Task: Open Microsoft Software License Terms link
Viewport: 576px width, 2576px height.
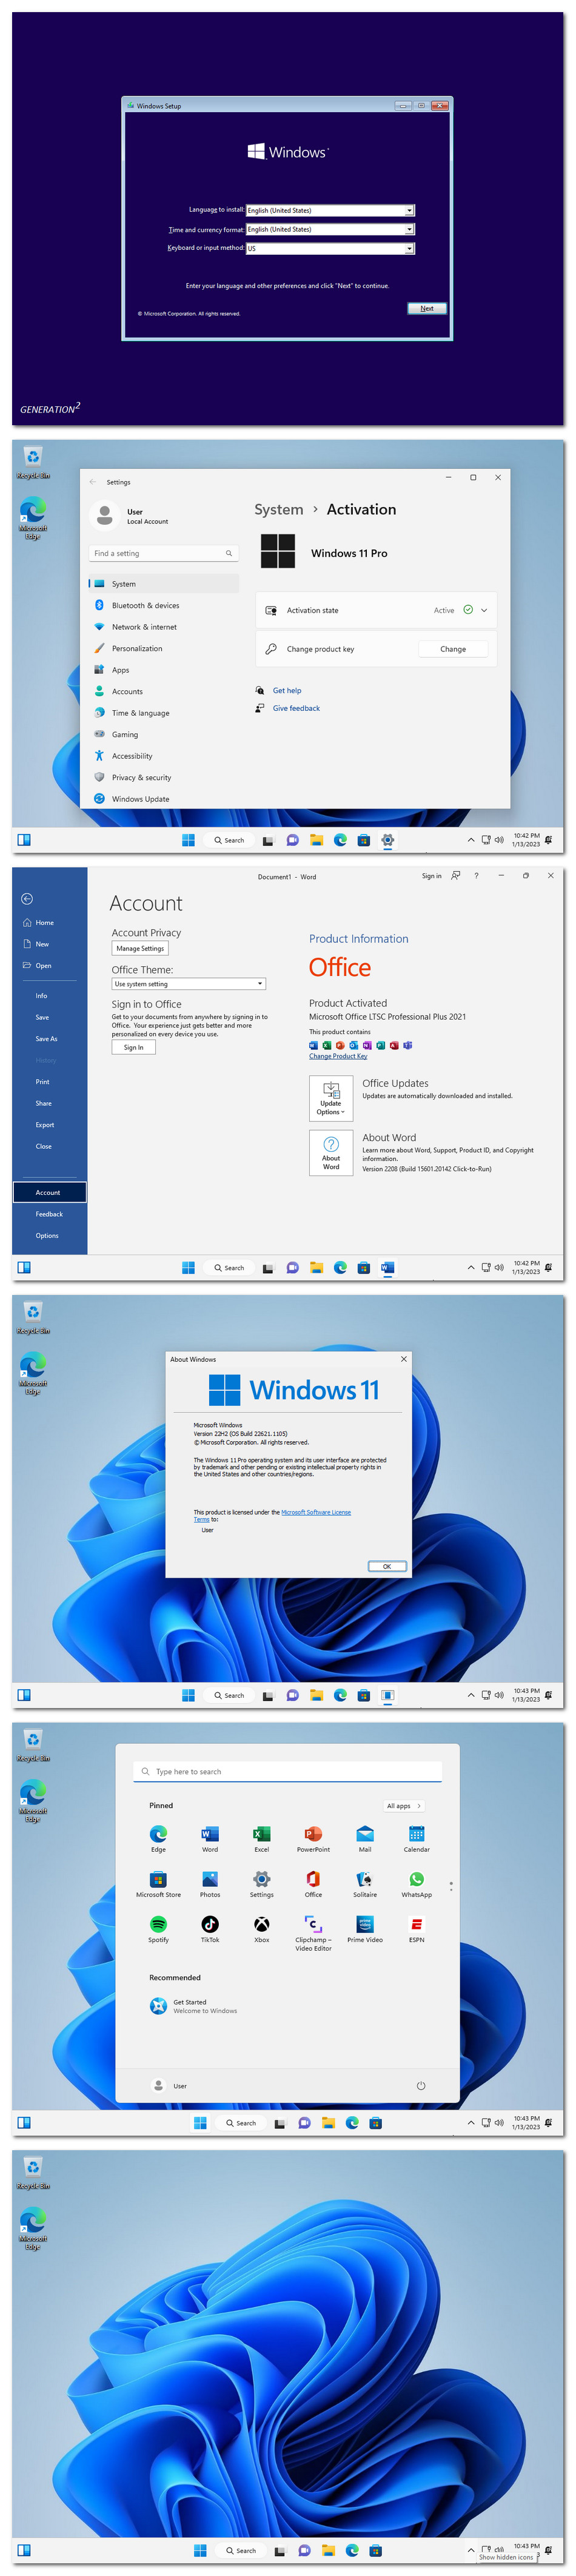Action: click(x=316, y=1512)
